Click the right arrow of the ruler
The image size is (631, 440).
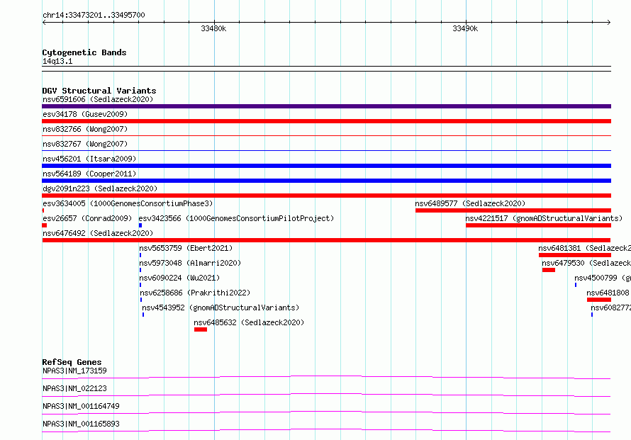coord(609,22)
